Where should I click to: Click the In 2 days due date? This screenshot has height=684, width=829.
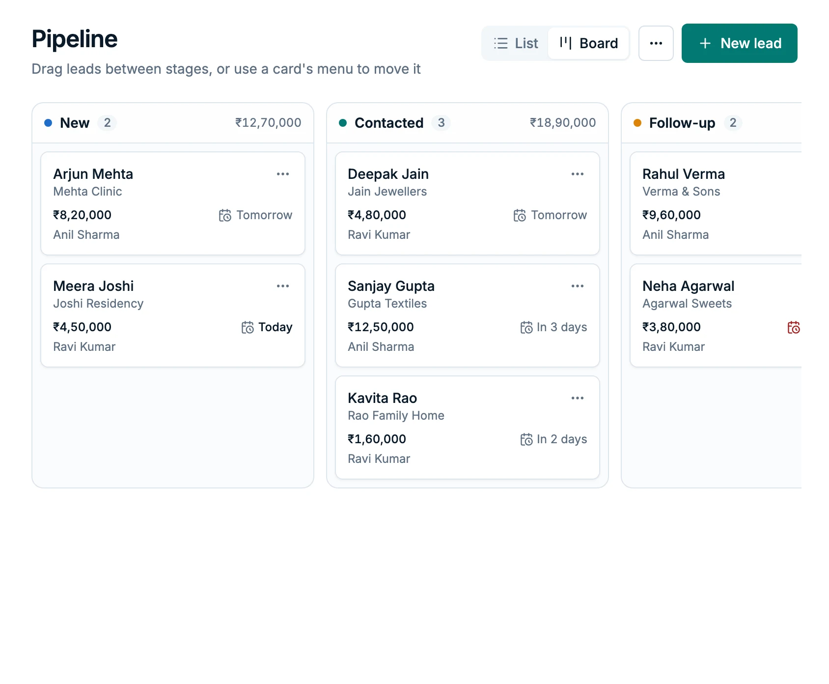562,439
